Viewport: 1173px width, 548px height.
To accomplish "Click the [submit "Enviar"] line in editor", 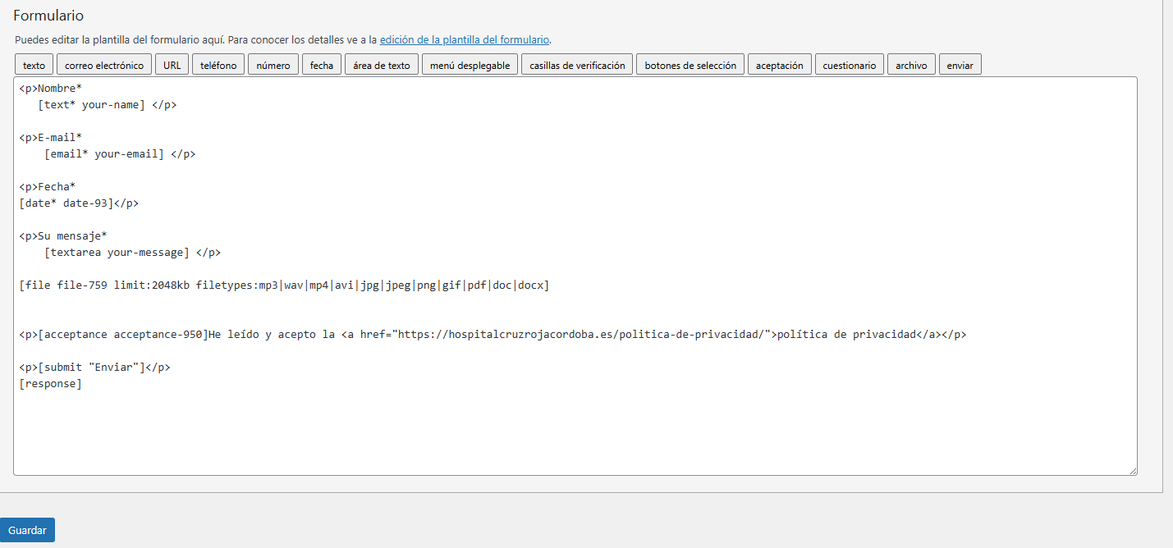I will (94, 368).
